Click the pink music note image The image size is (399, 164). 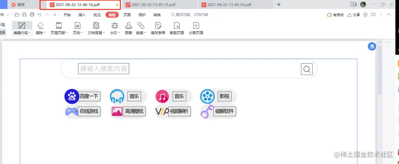(162, 97)
